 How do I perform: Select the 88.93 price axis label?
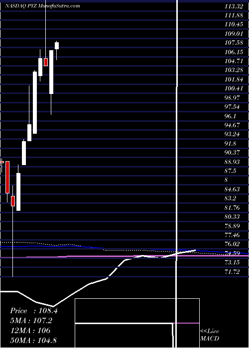click(x=233, y=162)
